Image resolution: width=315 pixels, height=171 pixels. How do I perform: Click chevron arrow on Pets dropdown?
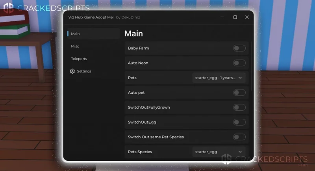[240, 78]
